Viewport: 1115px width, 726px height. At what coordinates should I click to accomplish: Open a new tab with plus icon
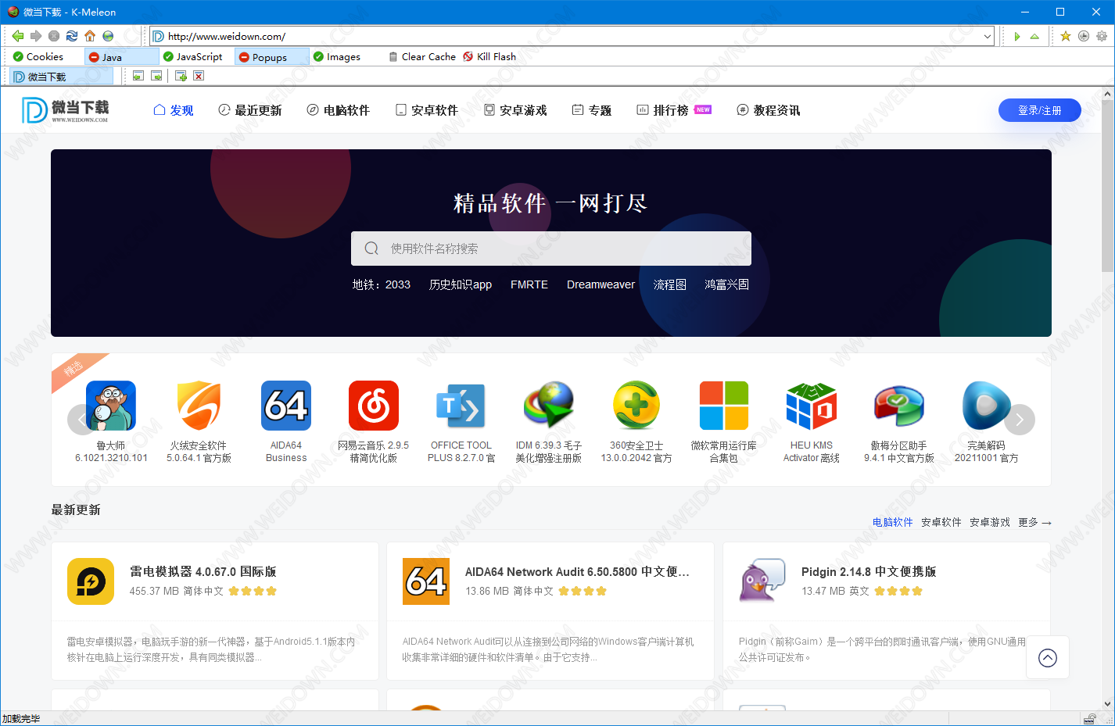tap(181, 76)
